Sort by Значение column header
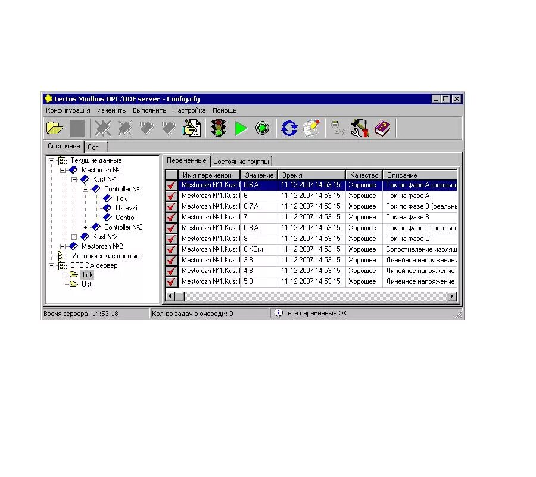The height and width of the screenshot is (477, 536). point(259,175)
